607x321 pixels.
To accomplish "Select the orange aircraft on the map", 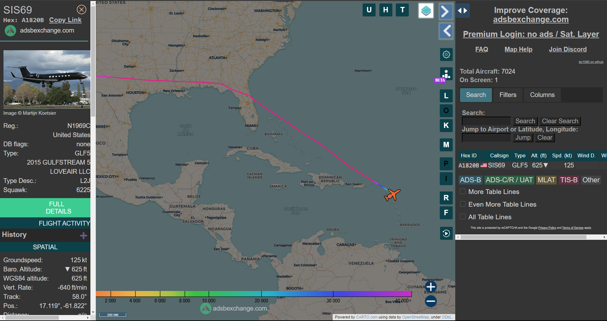I will [392, 195].
